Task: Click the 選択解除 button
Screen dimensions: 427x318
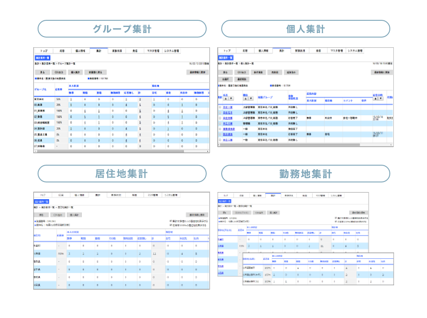Action: tap(242, 78)
